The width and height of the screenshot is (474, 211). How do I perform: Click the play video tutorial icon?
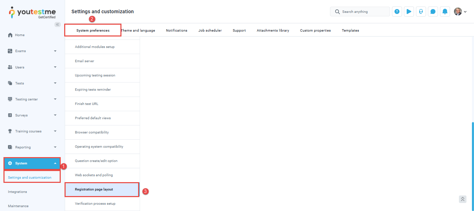tap(409, 11)
